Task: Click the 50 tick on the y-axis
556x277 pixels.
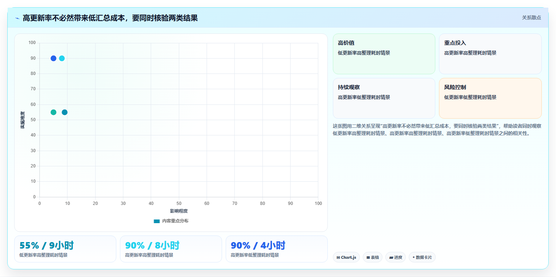Action: (33, 120)
